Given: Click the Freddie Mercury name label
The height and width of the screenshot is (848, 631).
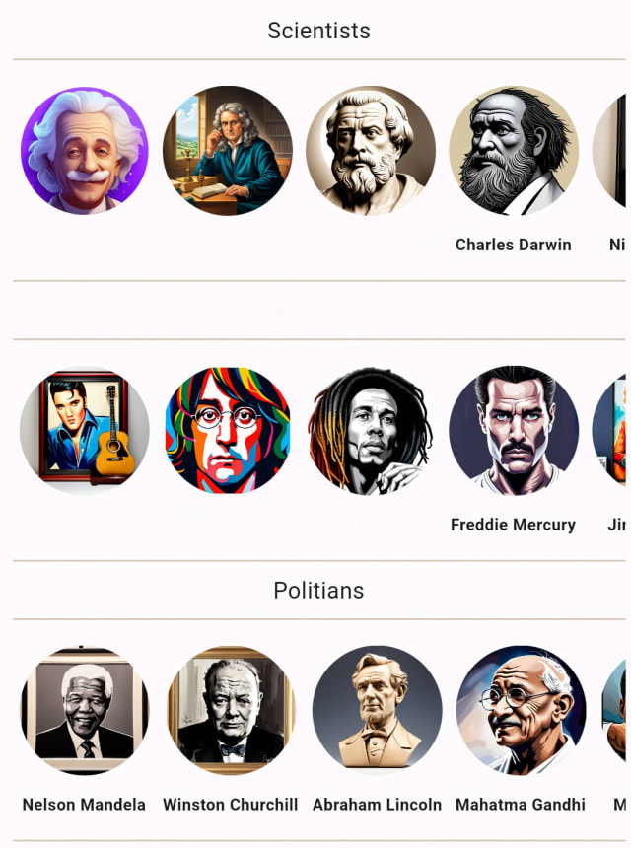Looking at the screenshot, I should [513, 525].
